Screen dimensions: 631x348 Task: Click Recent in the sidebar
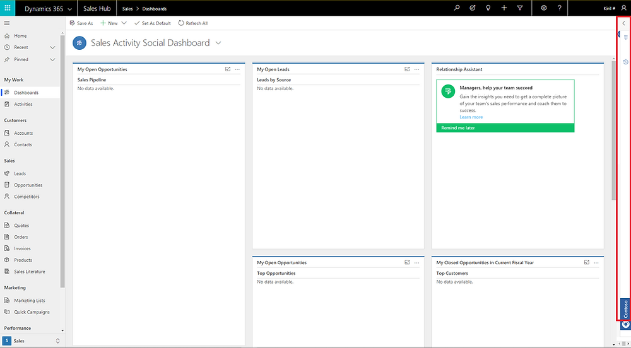pyautogui.click(x=21, y=47)
